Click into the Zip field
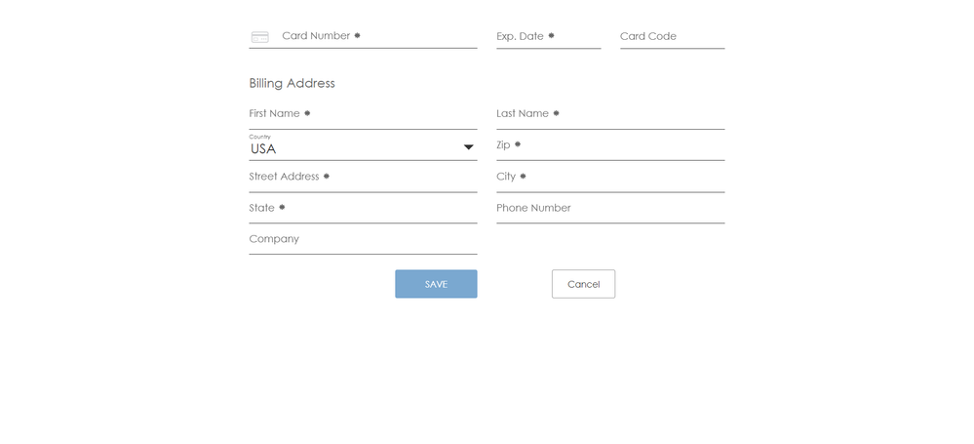 pyautogui.click(x=610, y=145)
